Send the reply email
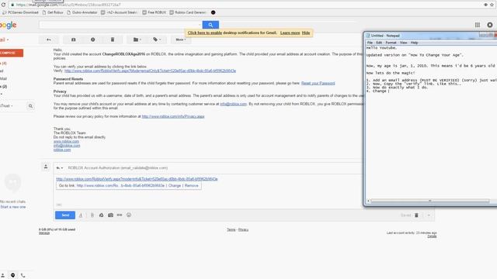The height and width of the screenshot is (279, 497). (65, 215)
